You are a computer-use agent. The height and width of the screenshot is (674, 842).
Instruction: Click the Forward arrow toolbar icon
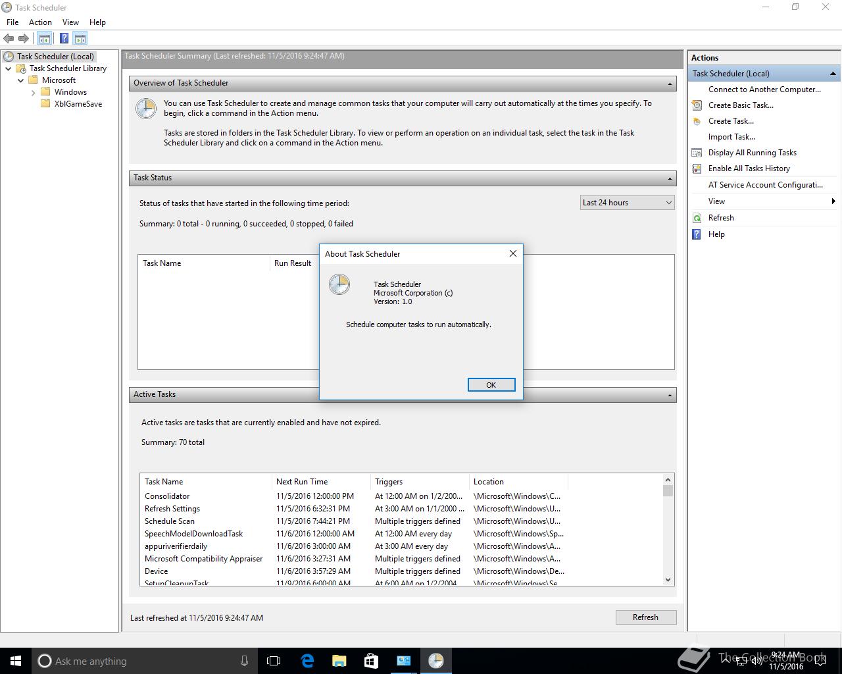pos(24,38)
